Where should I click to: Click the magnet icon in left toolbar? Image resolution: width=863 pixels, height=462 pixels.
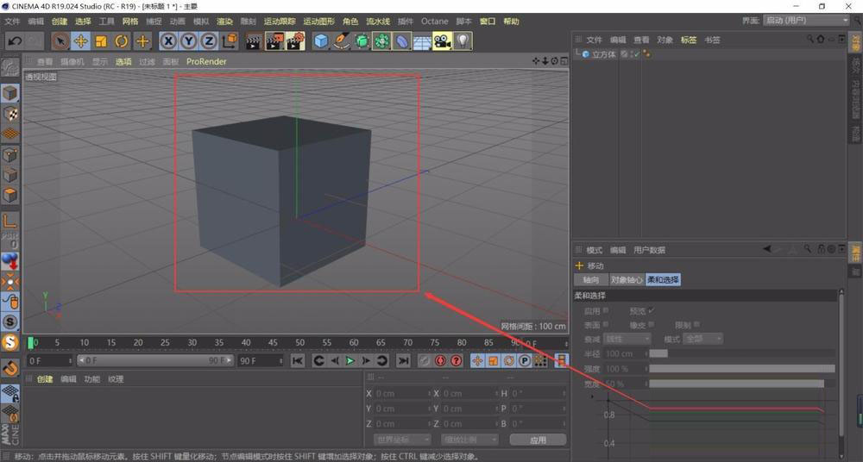9,367
